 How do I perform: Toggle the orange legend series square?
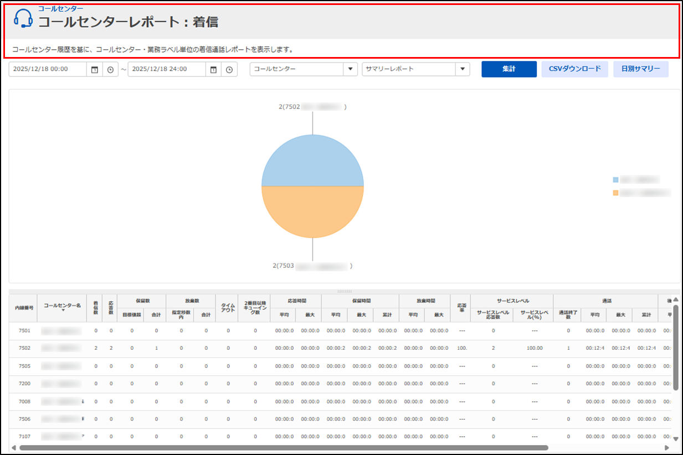(x=615, y=193)
